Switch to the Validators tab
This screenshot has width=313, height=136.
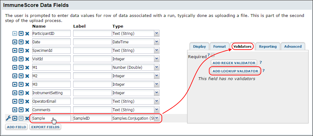pos(242,46)
